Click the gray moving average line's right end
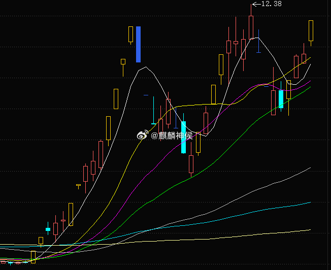The image size is (331, 270). [310, 167]
